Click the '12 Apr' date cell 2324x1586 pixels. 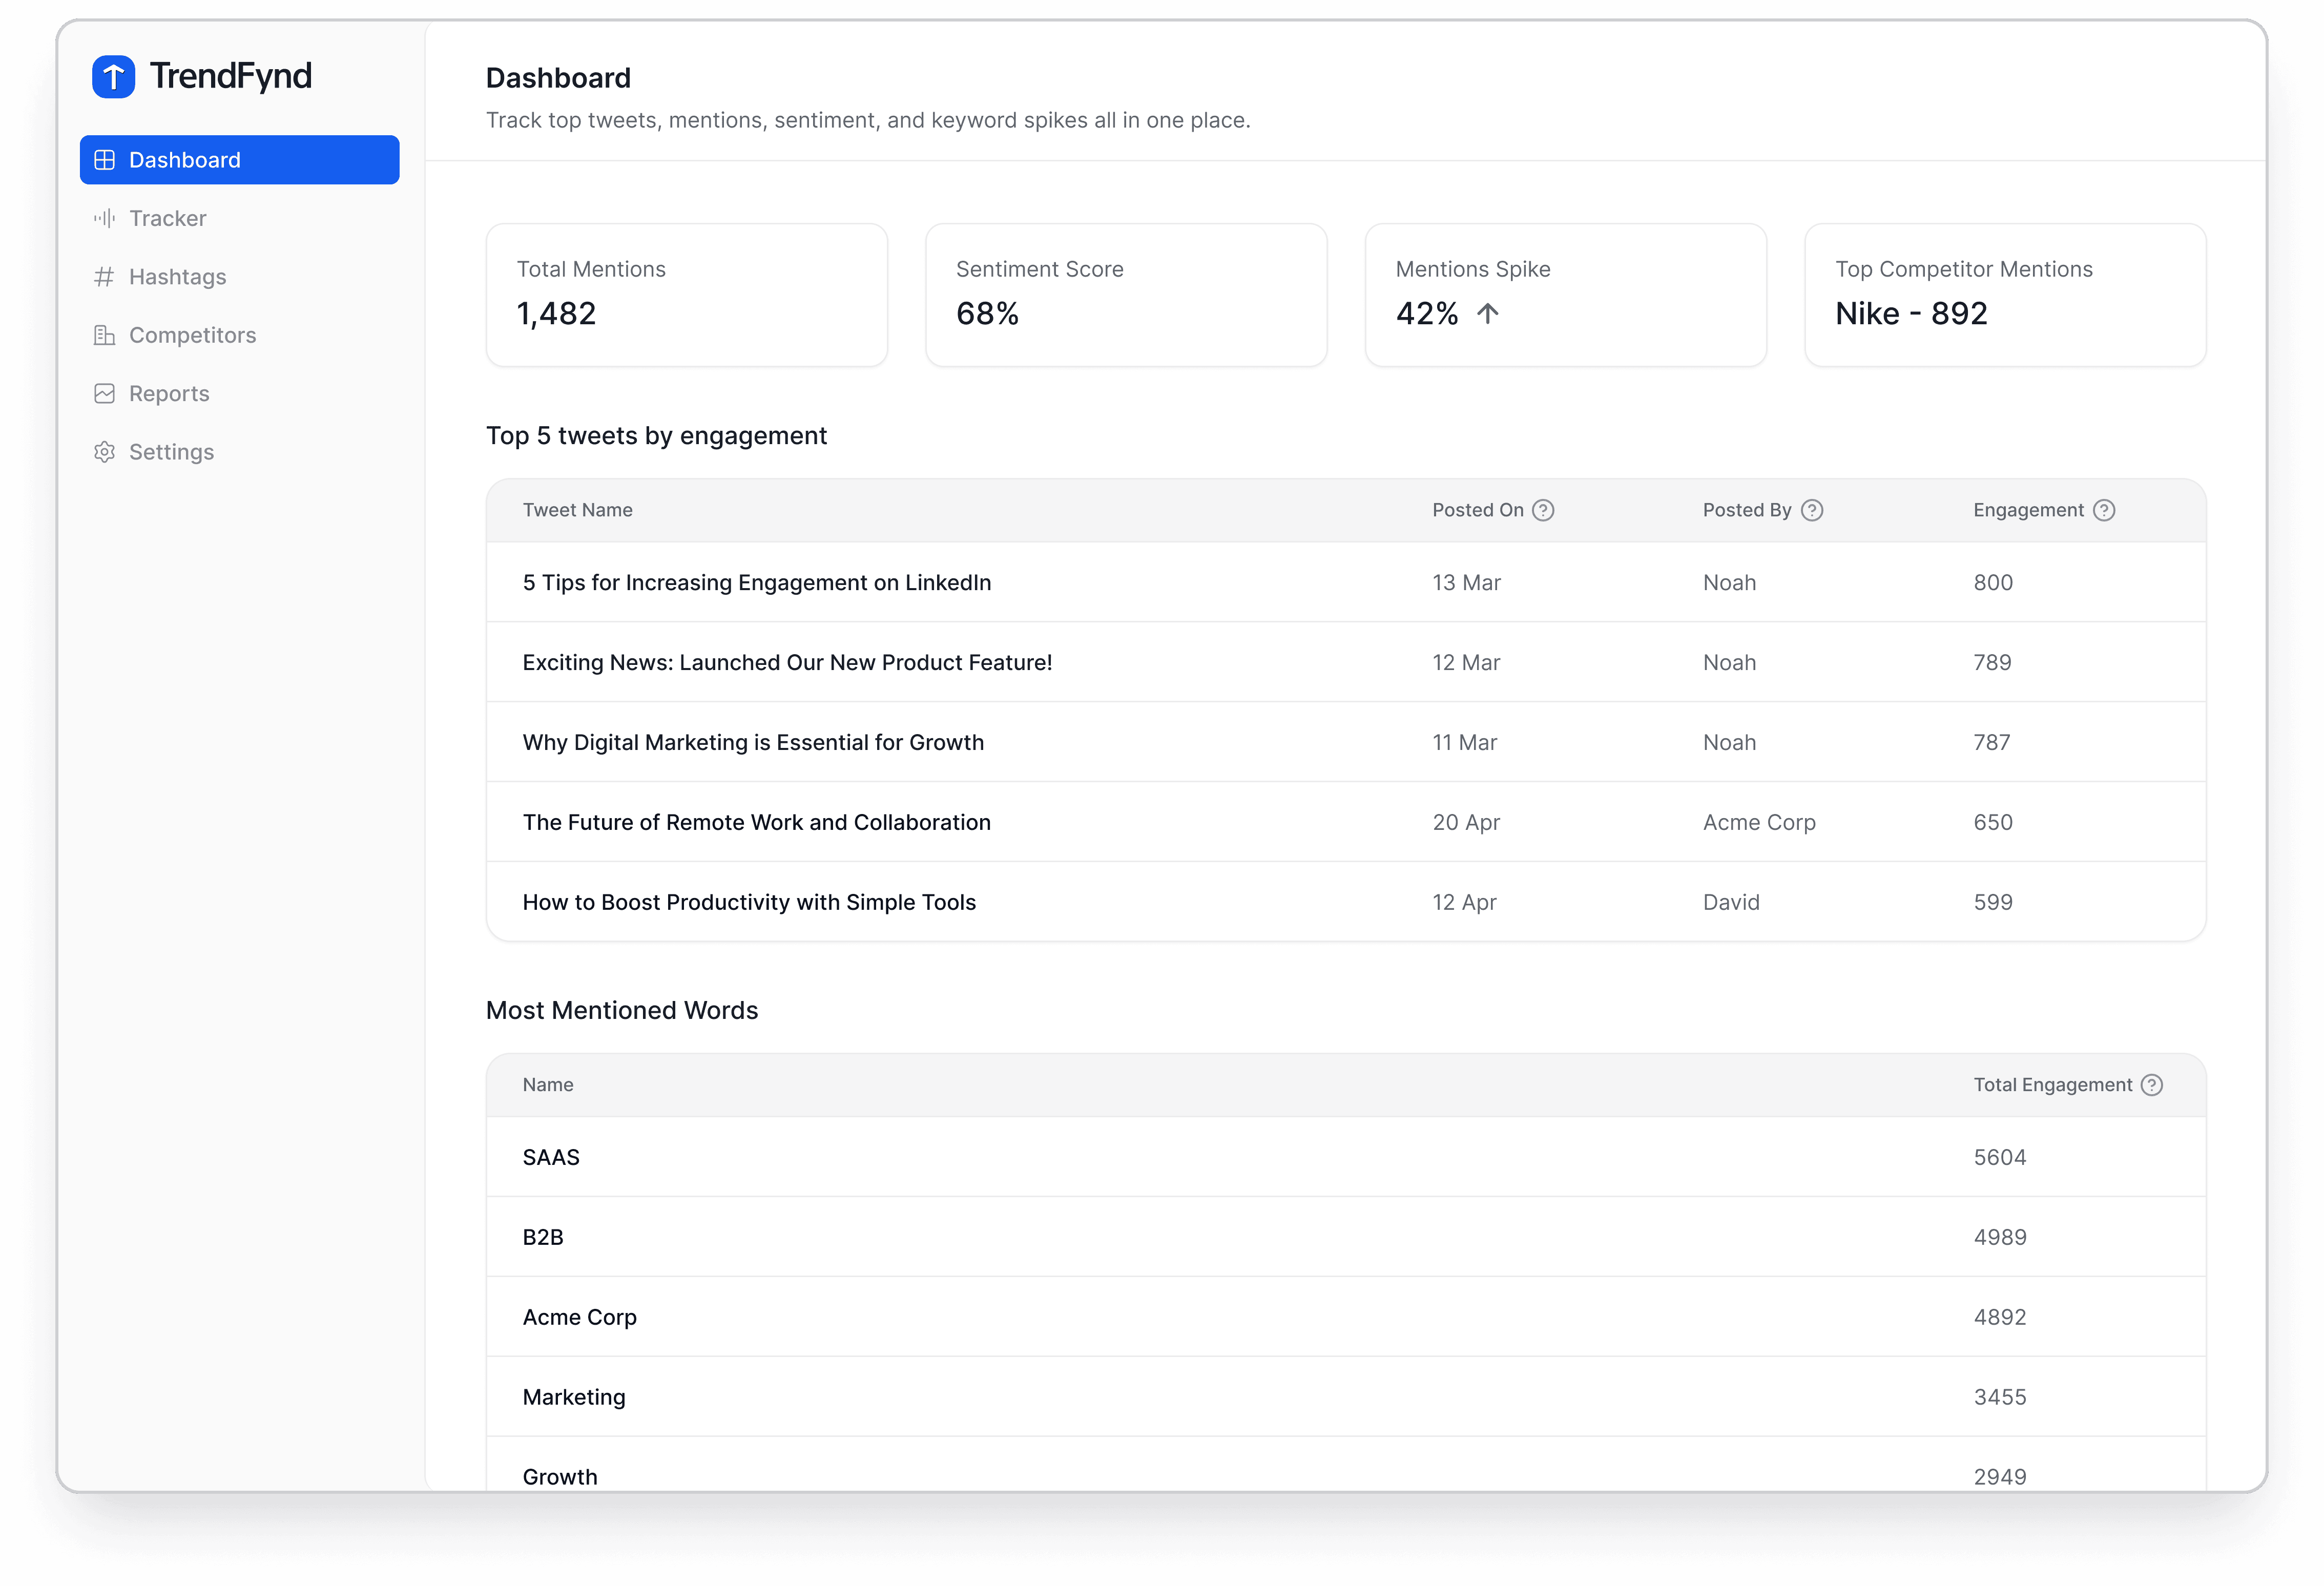[1464, 903]
